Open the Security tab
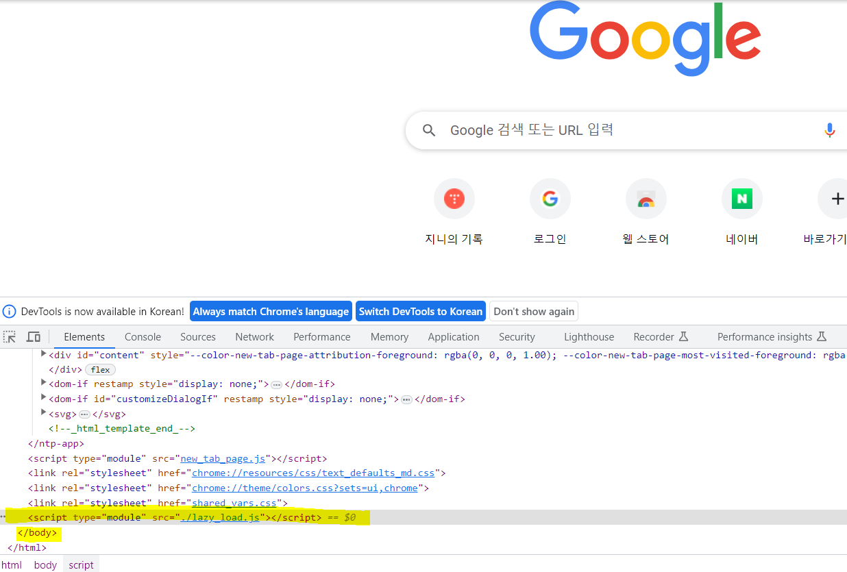847x572 pixels. coord(517,336)
